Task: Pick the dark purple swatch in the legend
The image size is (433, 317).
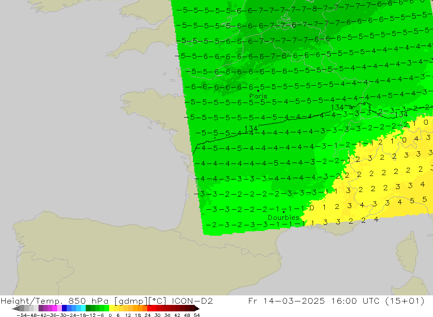Action: [41, 308]
